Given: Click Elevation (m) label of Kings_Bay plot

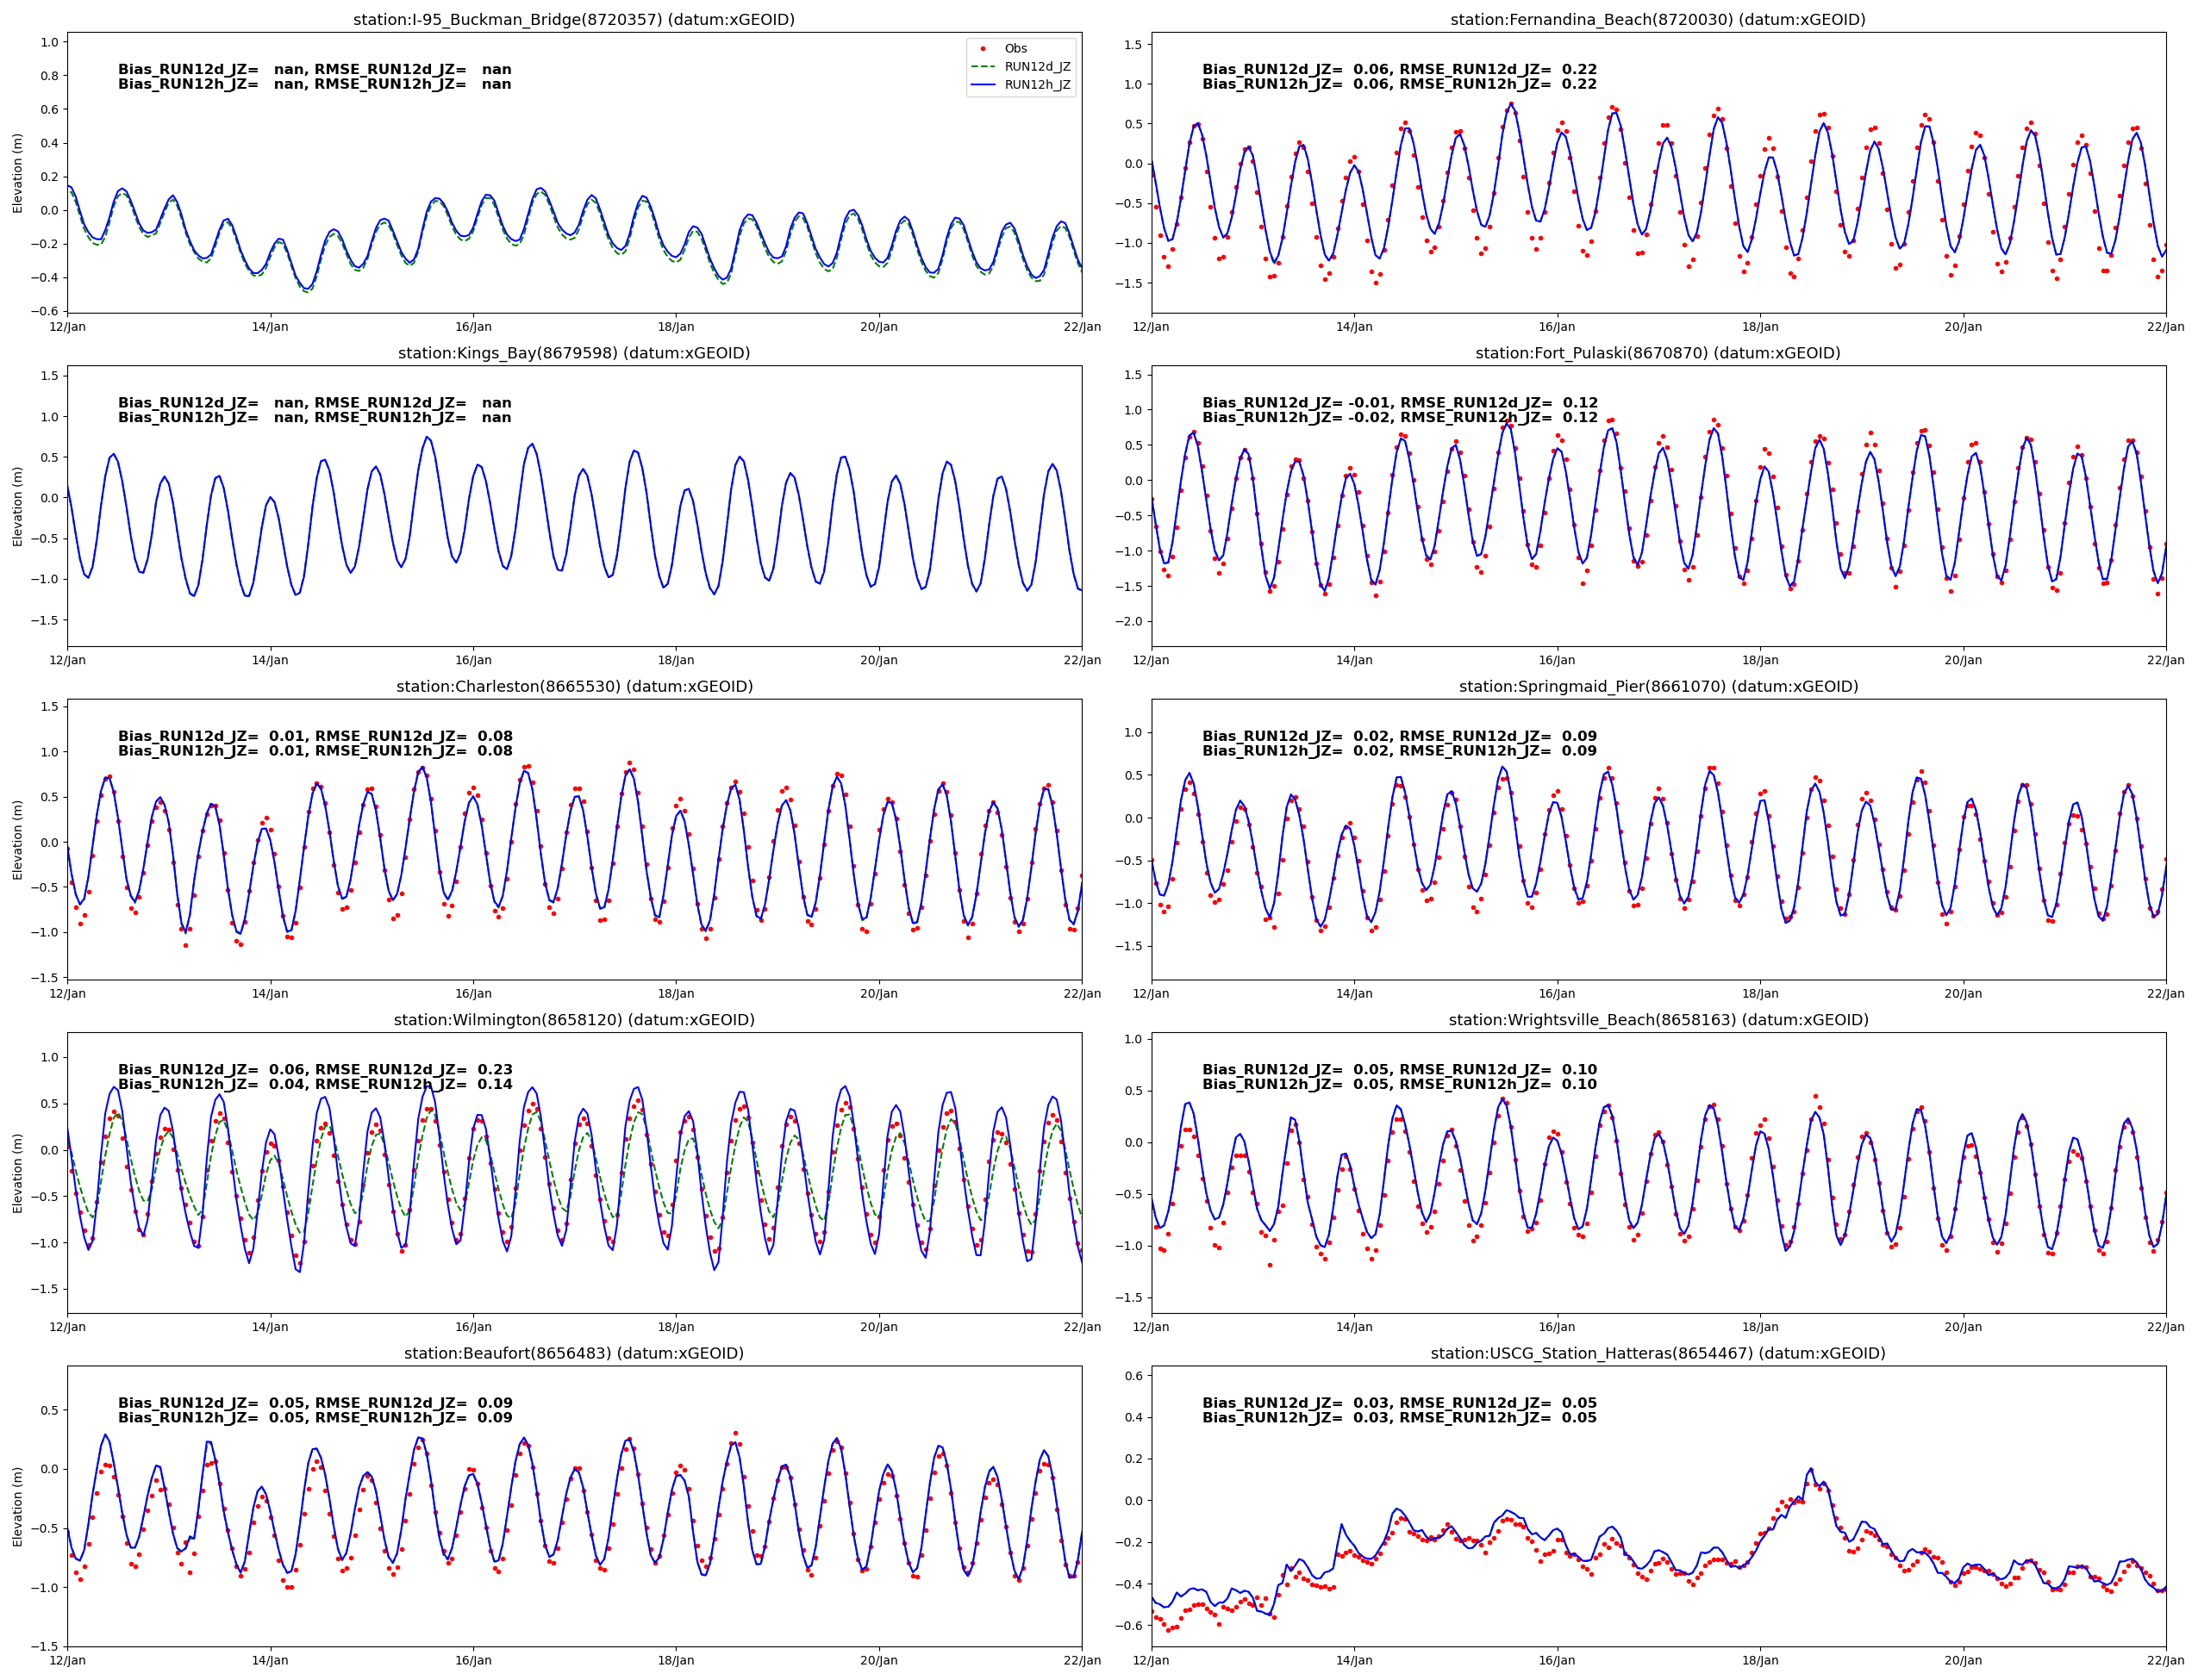Looking at the screenshot, I should click(17, 506).
